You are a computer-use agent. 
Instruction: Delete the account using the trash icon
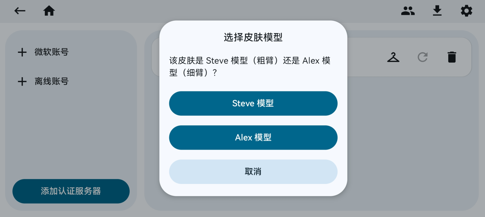[x=452, y=57]
